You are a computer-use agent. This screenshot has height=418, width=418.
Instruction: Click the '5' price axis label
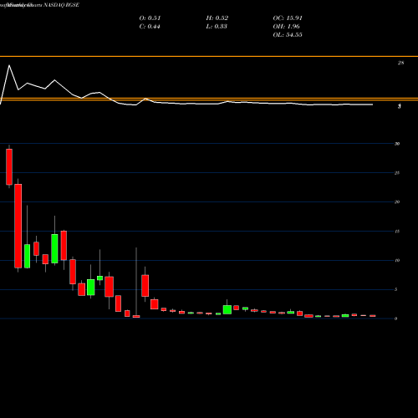[395, 289]
